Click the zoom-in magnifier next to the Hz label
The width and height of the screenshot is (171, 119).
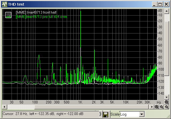(x=167, y=102)
